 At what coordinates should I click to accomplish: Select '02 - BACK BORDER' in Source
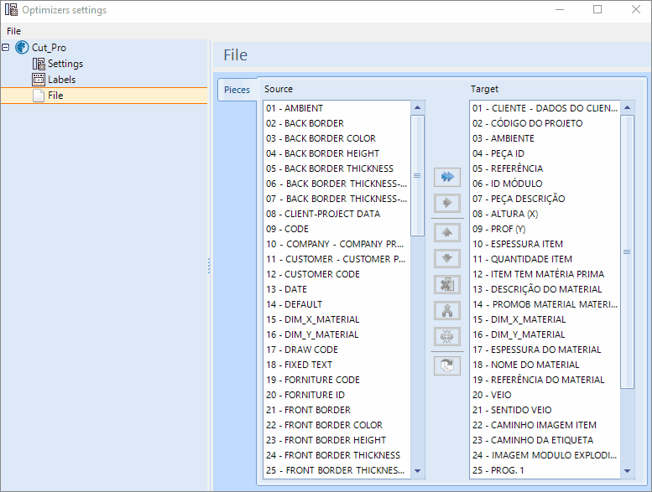pos(337,123)
